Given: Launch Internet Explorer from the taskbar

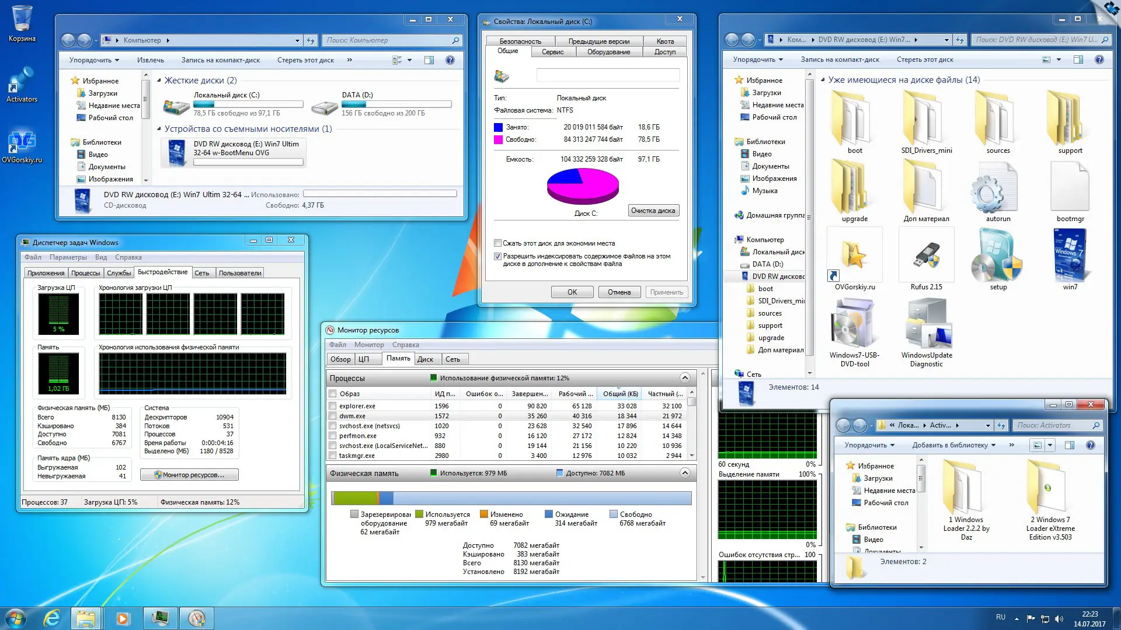Looking at the screenshot, I should point(51,617).
